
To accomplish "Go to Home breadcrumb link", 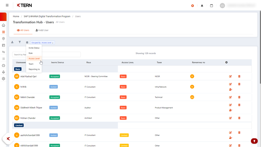I will coord(16,16).
